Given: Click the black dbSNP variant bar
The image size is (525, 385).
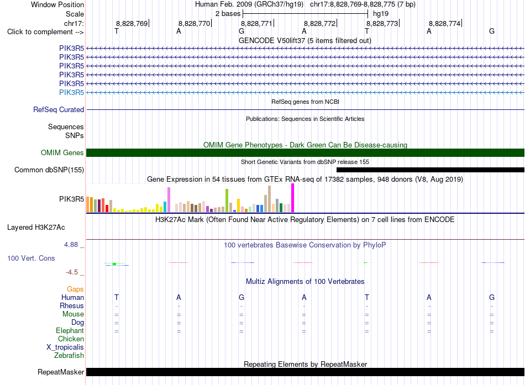Looking at the screenshot, I should (431, 170).
